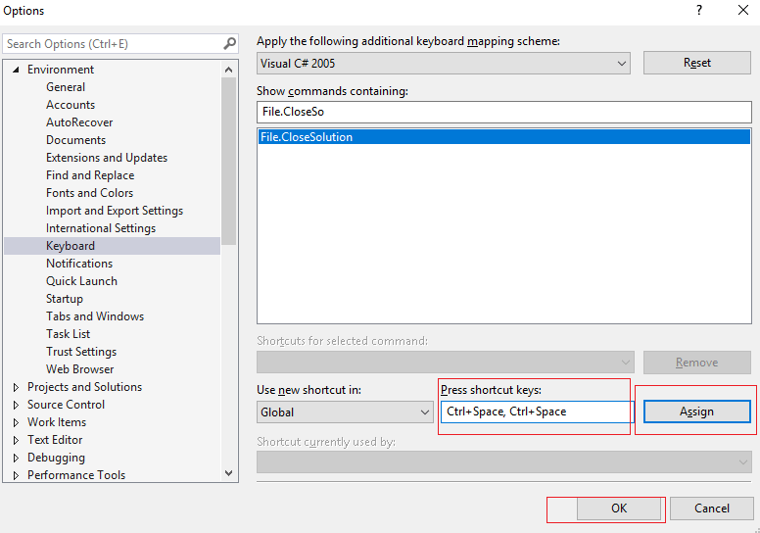Expand the Text Editor node

point(16,440)
